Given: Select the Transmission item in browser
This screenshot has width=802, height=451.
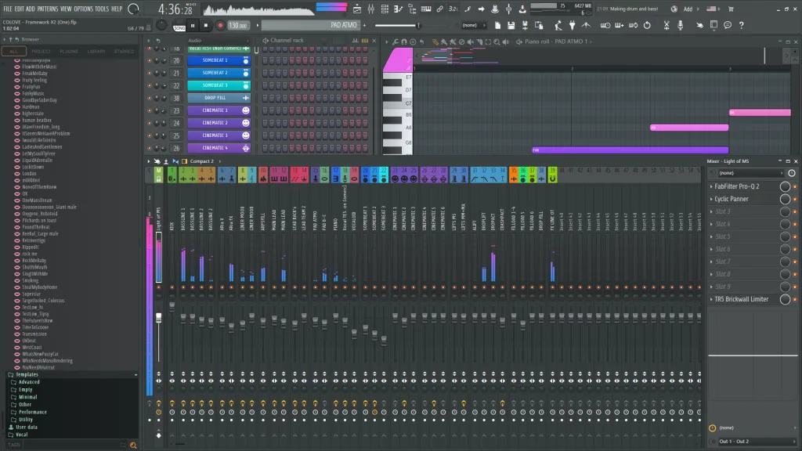Looking at the screenshot, I should tap(34, 334).
